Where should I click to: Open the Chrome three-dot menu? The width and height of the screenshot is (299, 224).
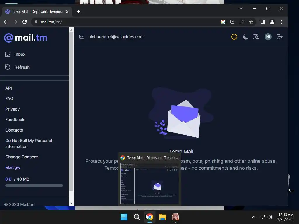coord(282,22)
